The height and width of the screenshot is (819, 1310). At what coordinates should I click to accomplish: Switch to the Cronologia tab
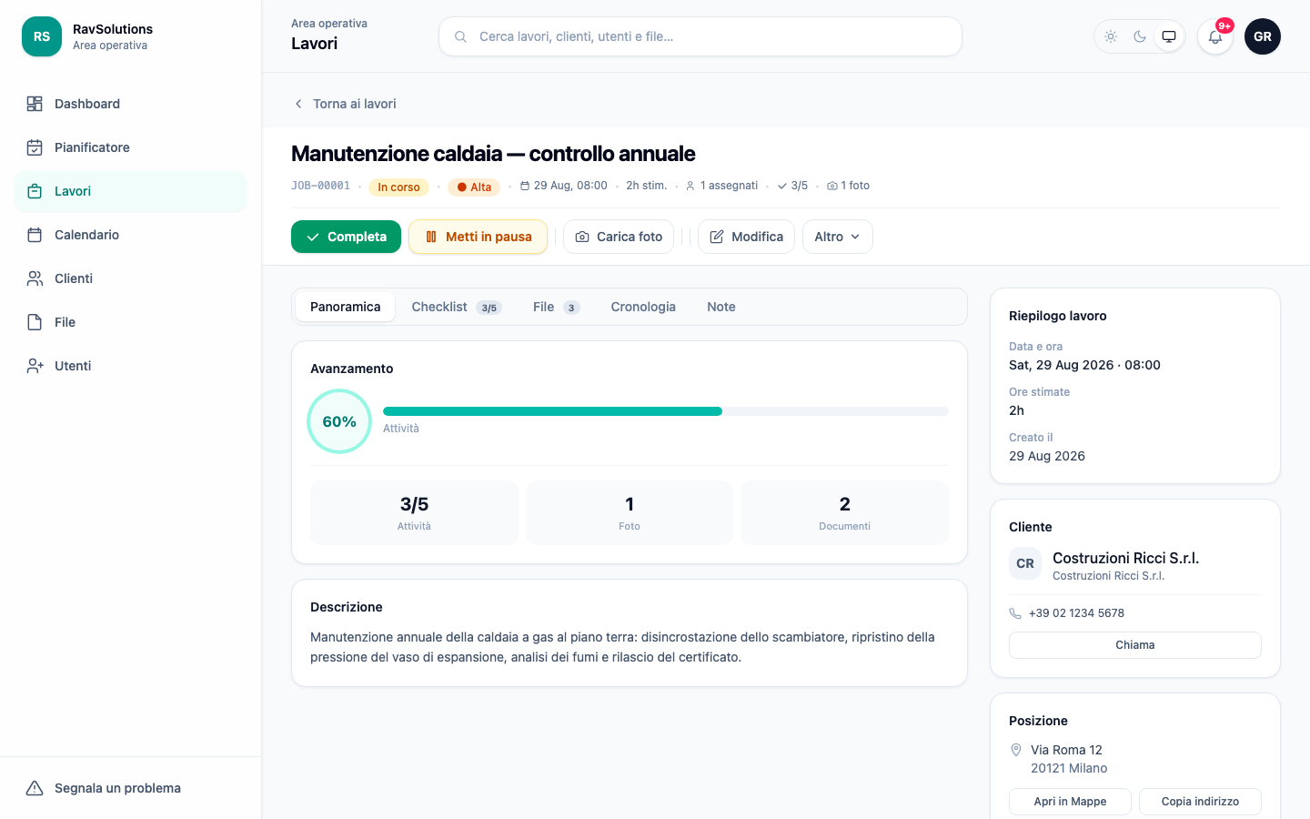643,307
